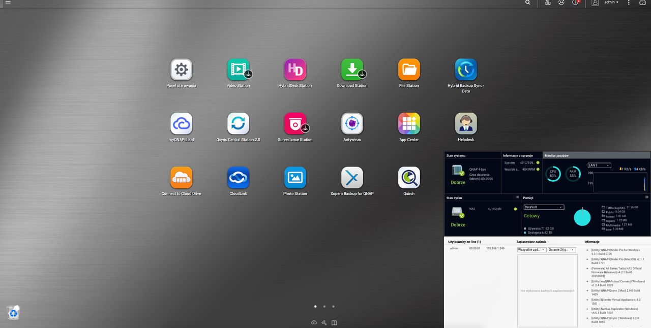Click the RAM 33% gauge

point(573,174)
